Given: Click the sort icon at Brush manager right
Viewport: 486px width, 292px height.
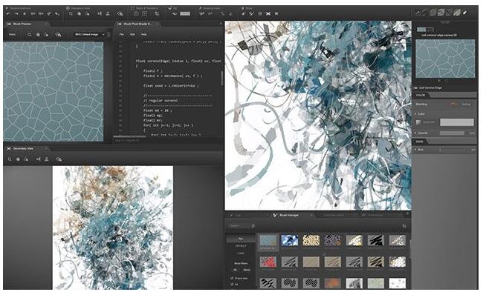Looking at the screenshot, I should pos(404,226).
